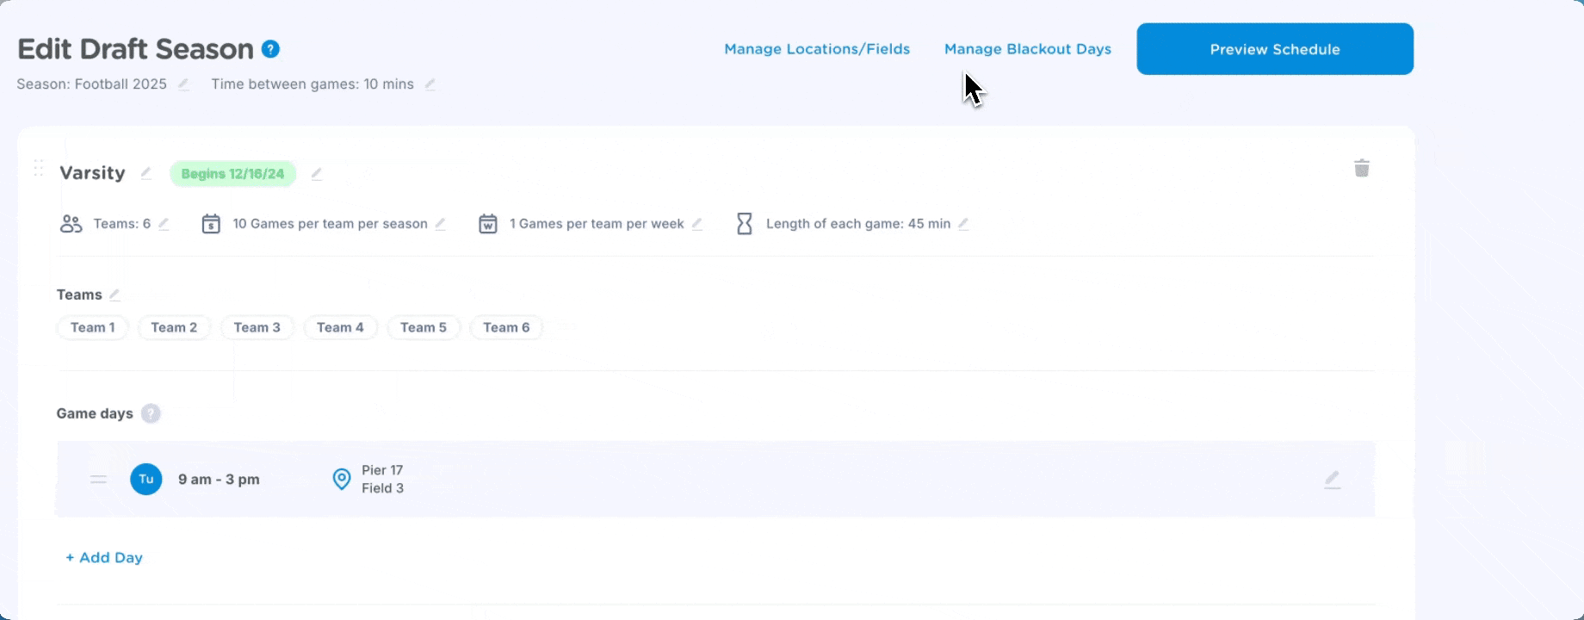Click the 9 am - 3 pm time text

(x=219, y=480)
